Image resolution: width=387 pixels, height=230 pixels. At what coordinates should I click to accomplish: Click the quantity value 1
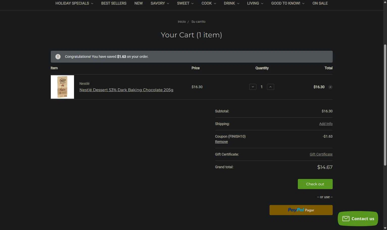(261, 87)
